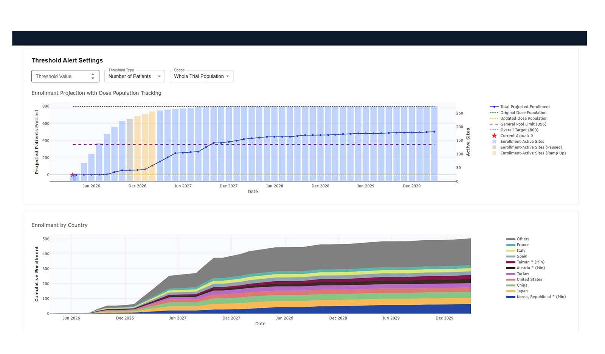Click Enrollment-Active Sites (Ramp Up) legend item

coord(533,153)
